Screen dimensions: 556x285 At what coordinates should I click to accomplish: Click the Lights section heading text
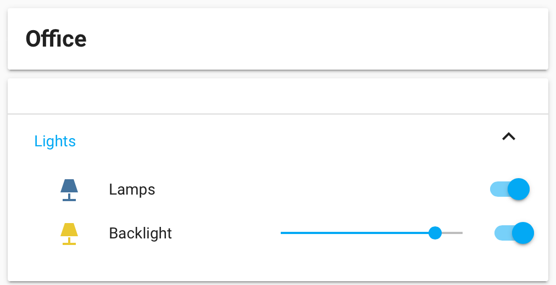(x=55, y=141)
